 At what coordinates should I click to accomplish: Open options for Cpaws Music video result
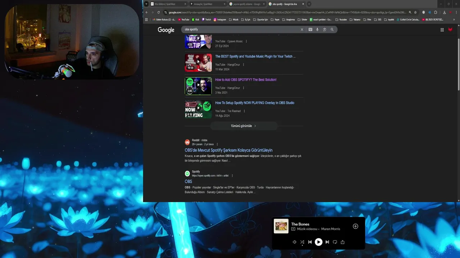point(246,42)
